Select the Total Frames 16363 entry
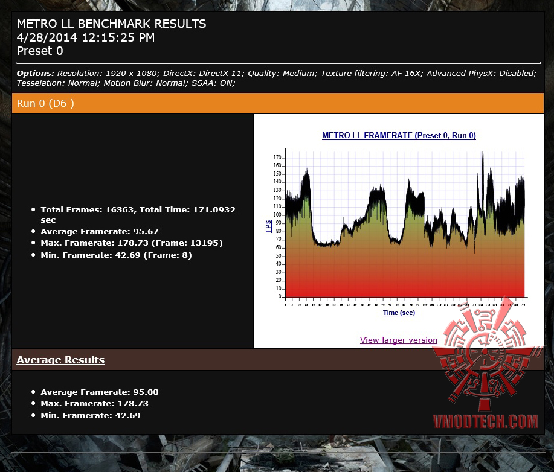This screenshot has height=472, width=554. click(x=138, y=215)
